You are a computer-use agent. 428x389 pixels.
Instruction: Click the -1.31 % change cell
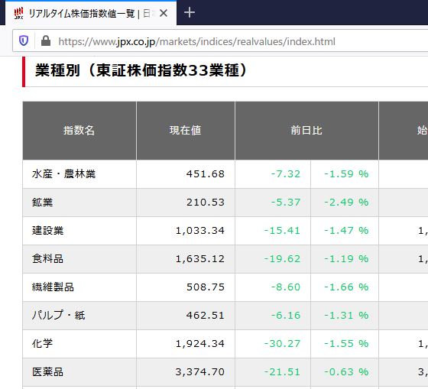(345, 316)
